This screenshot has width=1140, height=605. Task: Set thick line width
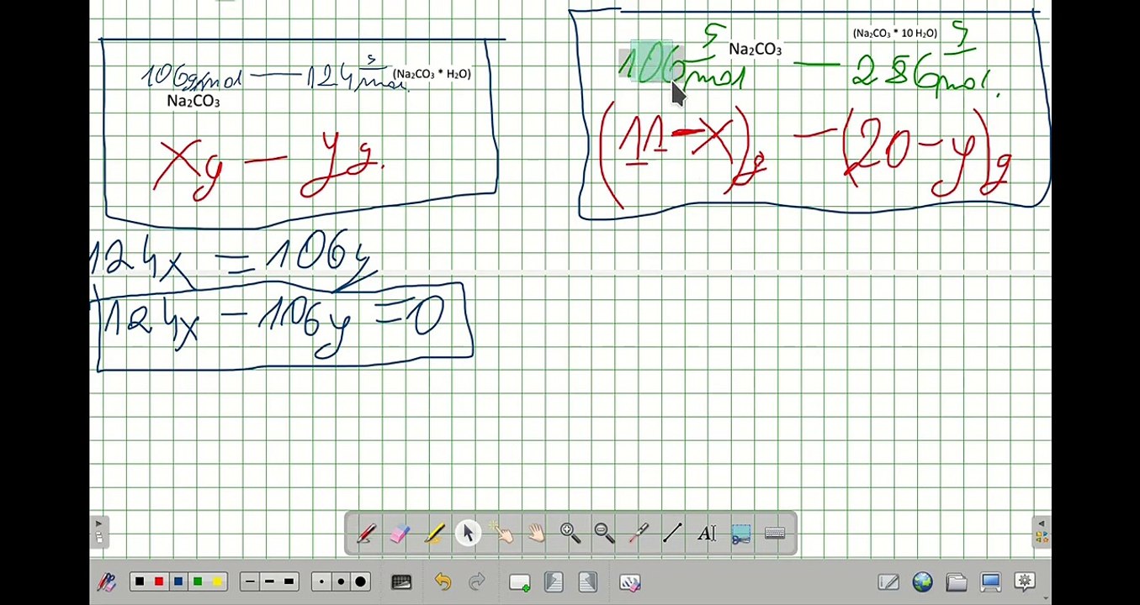point(289,581)
